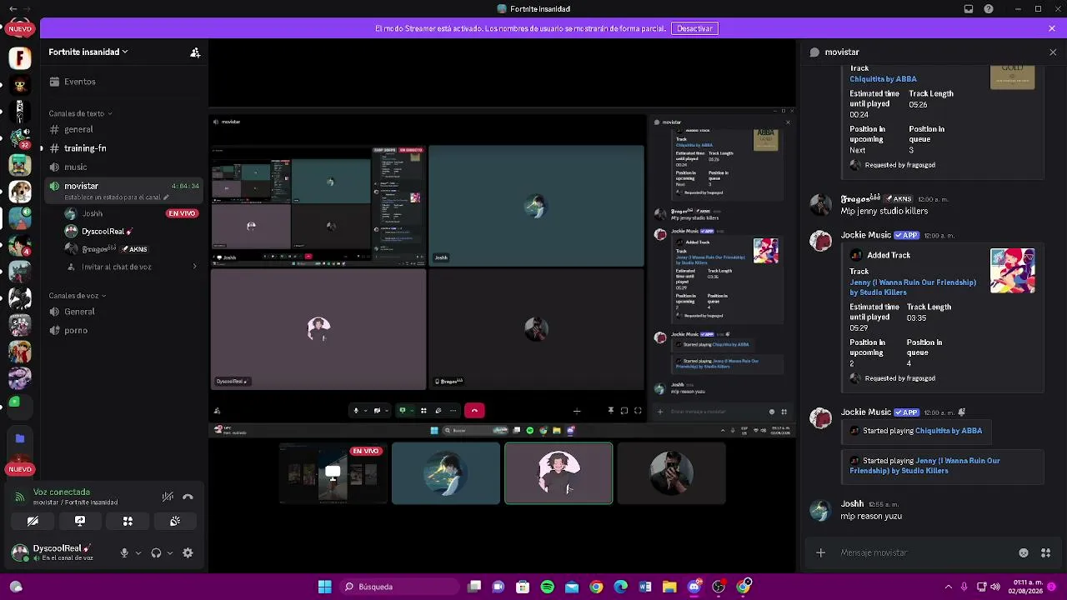
Task: Show hidden system tray icons
Action: pyautogui.click(x=948, y=587)
